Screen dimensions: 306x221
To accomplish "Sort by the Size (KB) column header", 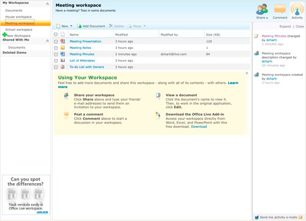I will pos(213,34).
